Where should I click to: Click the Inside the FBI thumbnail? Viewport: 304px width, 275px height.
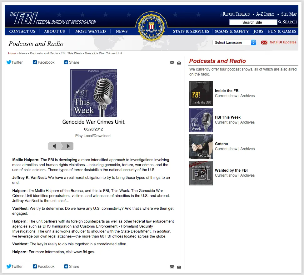(201, 93)
